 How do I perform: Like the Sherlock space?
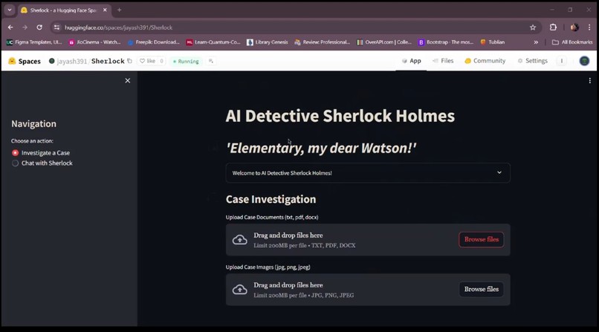tap(147, 61)
